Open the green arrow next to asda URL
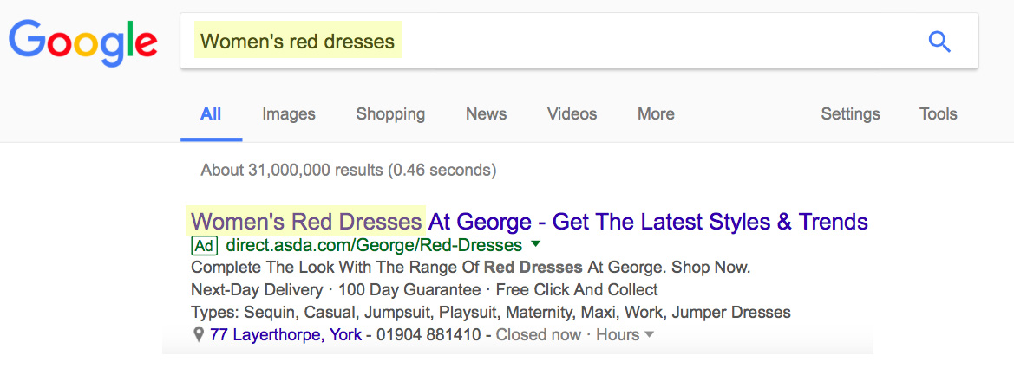 (535, 244)
